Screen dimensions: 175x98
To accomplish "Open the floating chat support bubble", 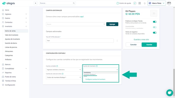I will (x=169, y=93).
